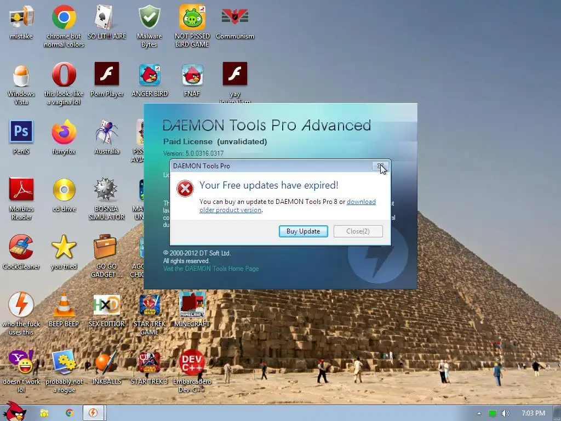This screenshot has height=421, width=561.
Task: Launch the MINECRAFT desktop icon
Action: coord(192,304)
